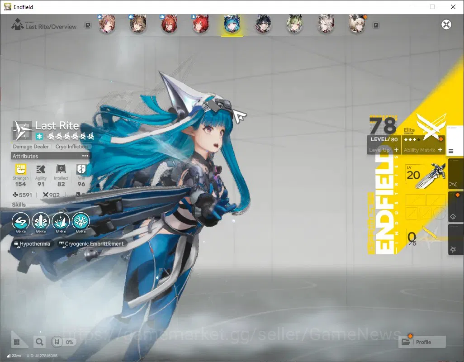This screenshot has height=362, width=464.
Task: Open the Cryogenic Embrittlement talent
Action: click(x=91, y=243)
